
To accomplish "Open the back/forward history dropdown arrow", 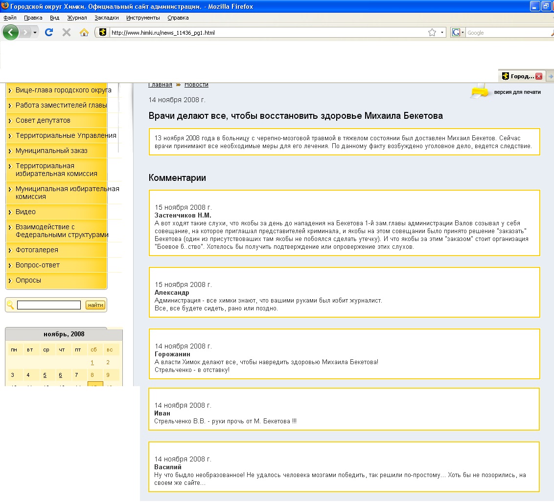I will 35,33.
